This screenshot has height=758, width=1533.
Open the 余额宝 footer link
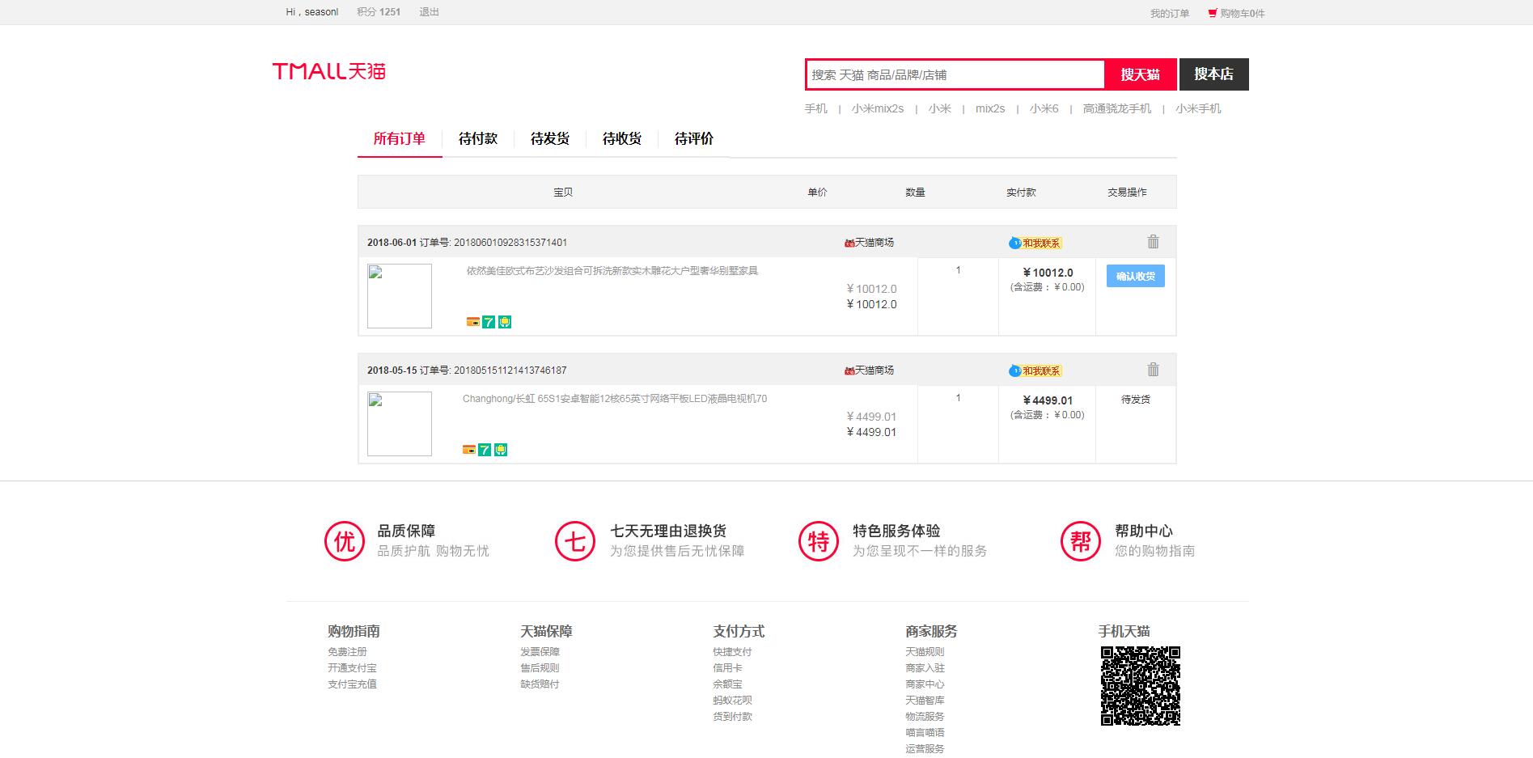pos(727,684)
